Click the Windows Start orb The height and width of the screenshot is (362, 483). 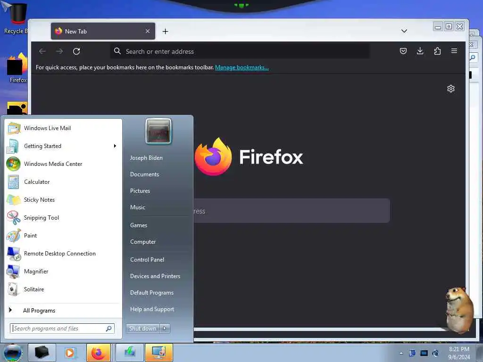click(13, 353)
